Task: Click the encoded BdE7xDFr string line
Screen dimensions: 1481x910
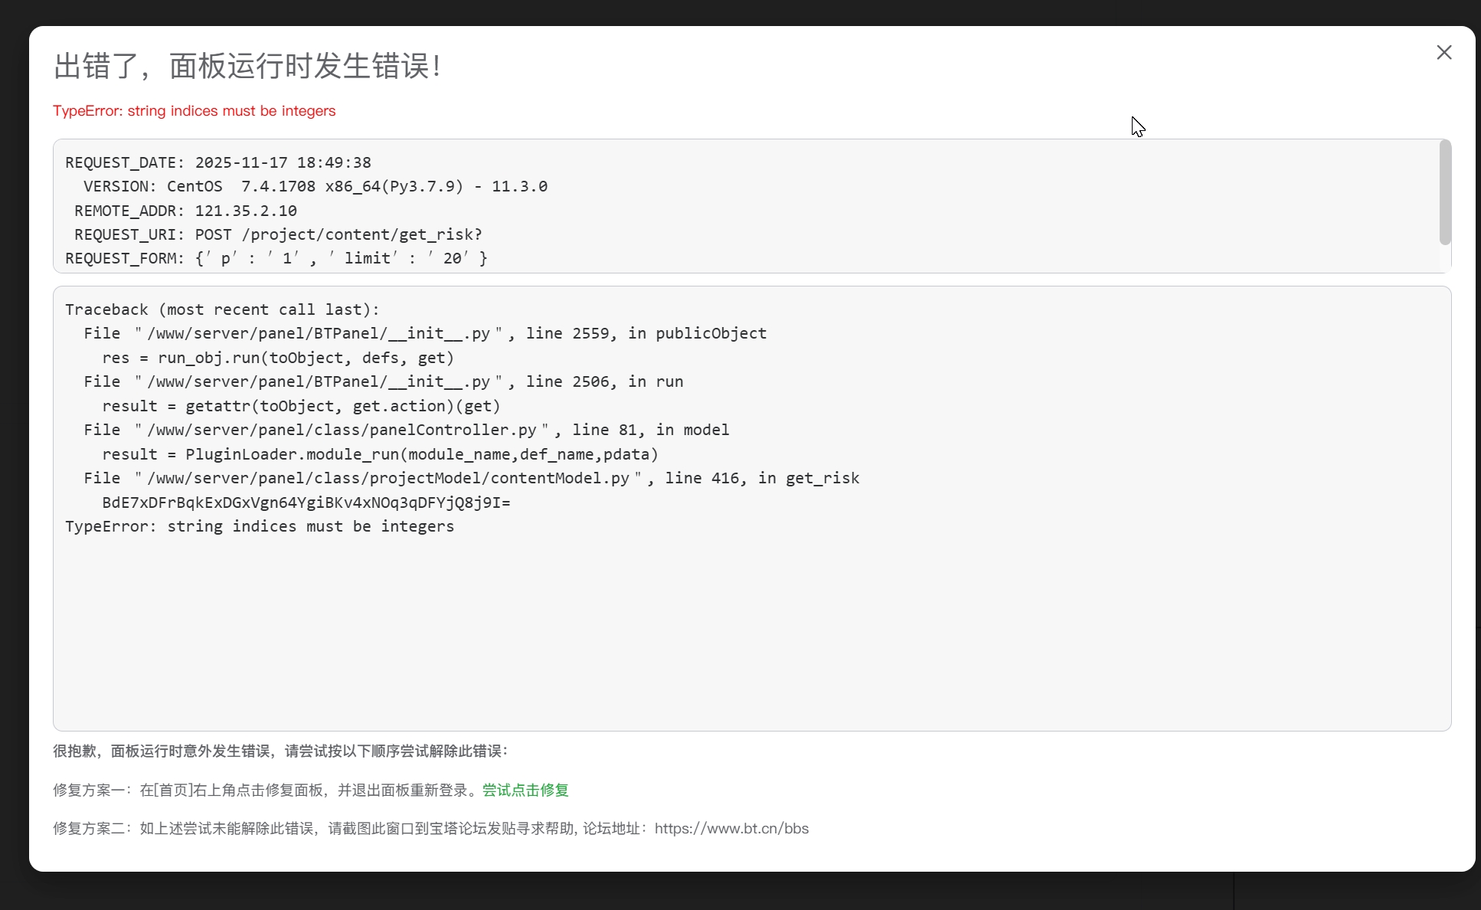Action: [x=306, y=502]
